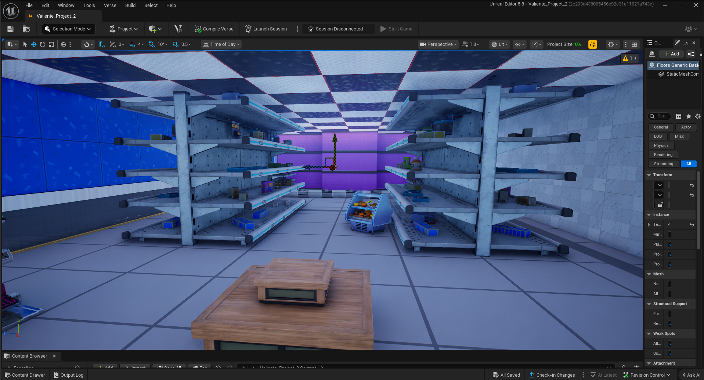Reset first Transform row to default
This screenshot has height=380, width=704.
click(692, 185)
